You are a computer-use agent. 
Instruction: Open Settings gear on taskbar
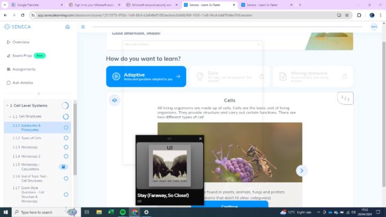[146, 212]
